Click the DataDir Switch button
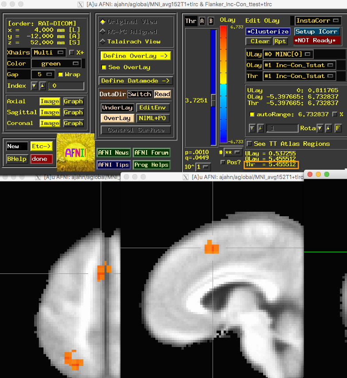 (x=140, y=94)
